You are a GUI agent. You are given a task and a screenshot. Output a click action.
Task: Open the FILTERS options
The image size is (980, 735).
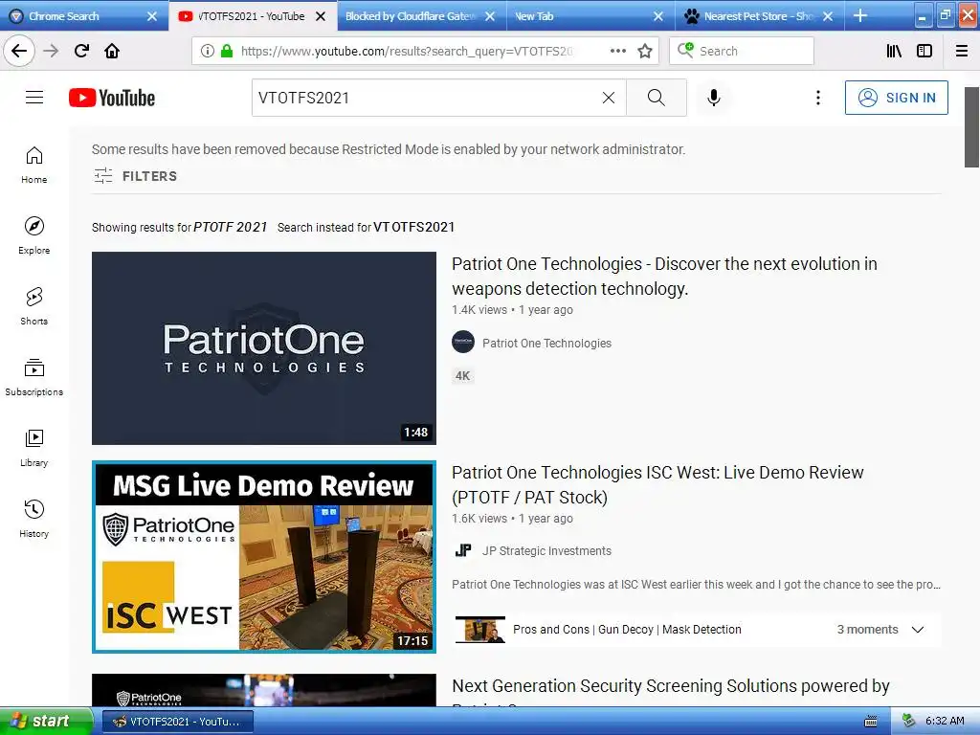135,176
